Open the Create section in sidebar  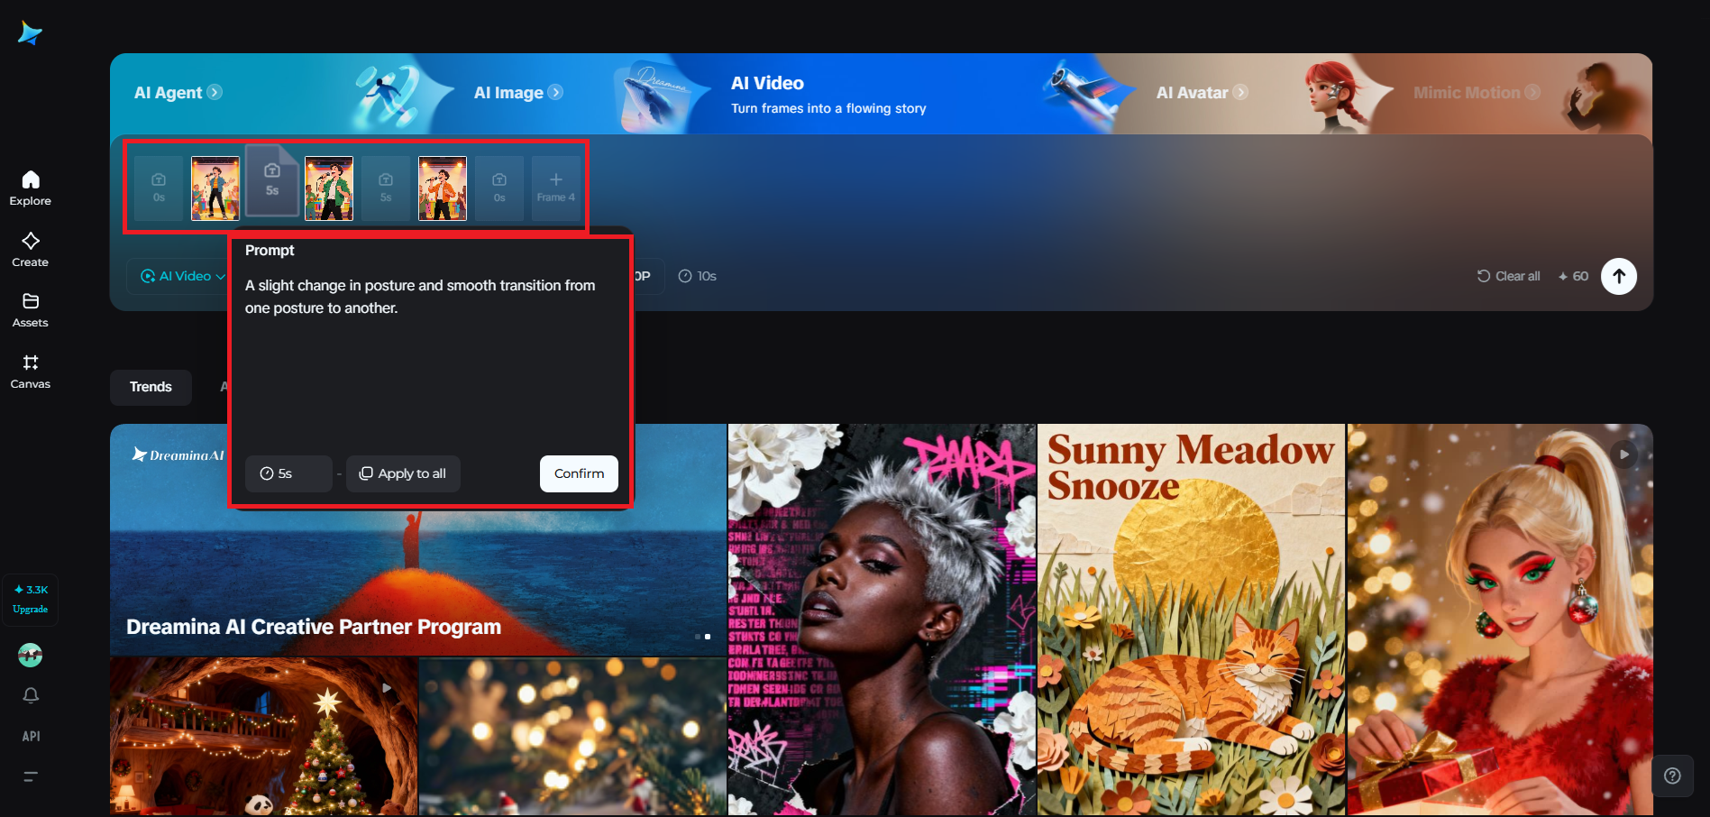click(30, 250)
